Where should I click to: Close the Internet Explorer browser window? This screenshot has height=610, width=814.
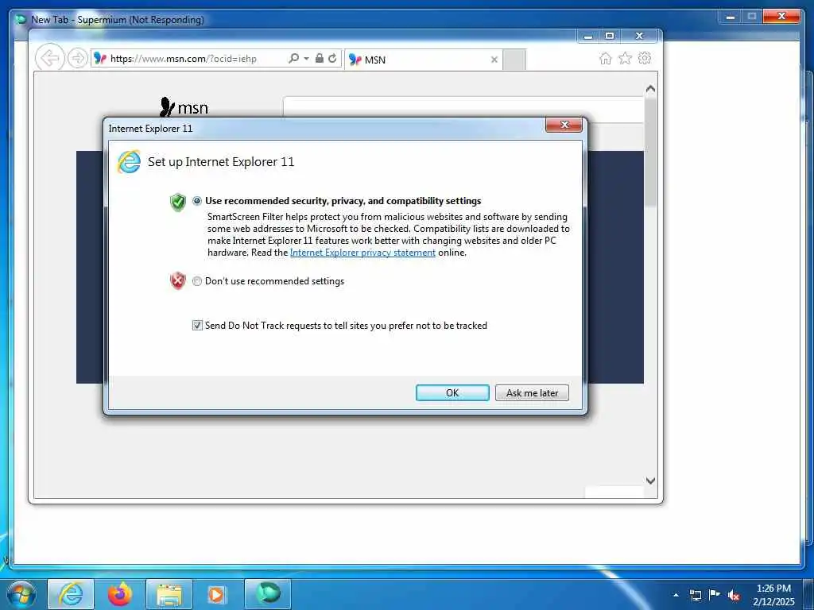pos(640,36)
